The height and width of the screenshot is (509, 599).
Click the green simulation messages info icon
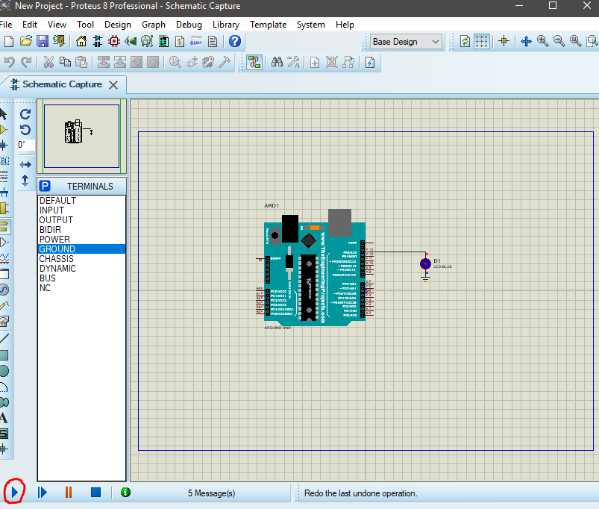coord(125,493)
